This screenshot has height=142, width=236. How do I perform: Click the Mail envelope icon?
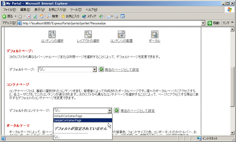(x=109, y=17)
